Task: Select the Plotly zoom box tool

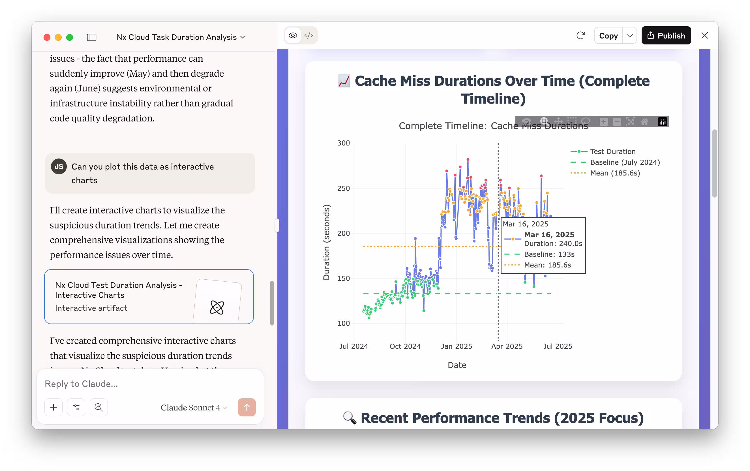Action: (x=544, y=121)
